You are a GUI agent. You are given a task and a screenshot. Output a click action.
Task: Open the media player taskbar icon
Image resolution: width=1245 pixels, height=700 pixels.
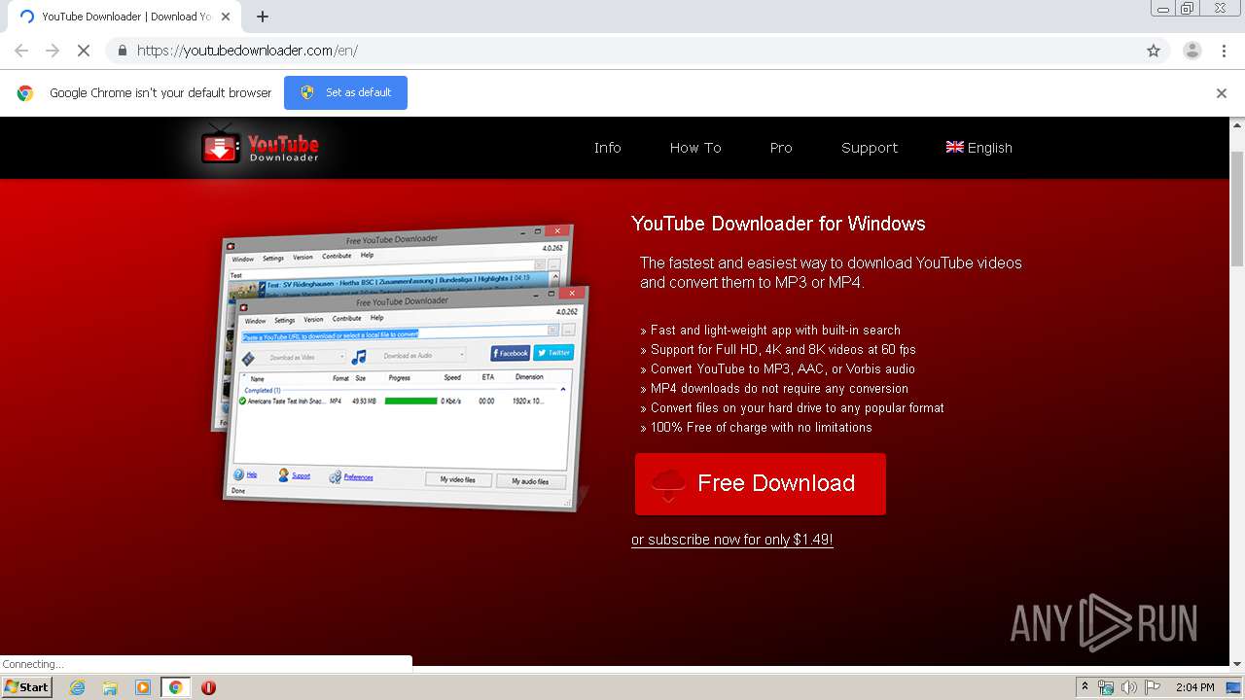[x=143, y=687]
